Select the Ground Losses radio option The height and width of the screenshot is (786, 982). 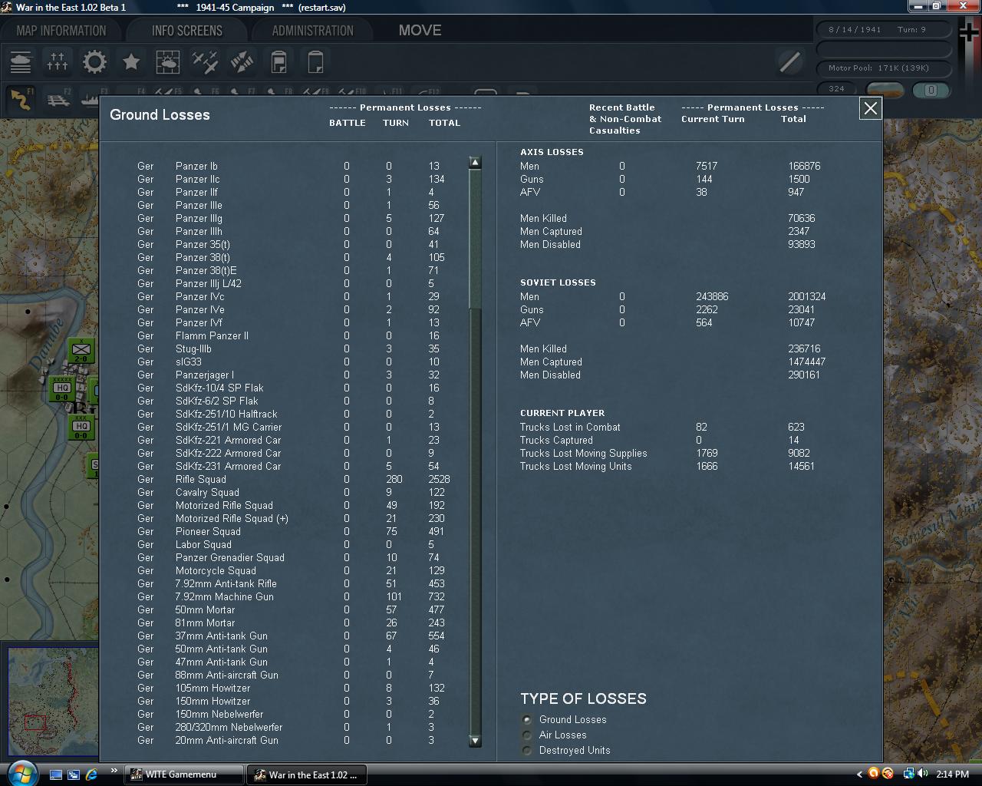(x=527, y=719)
